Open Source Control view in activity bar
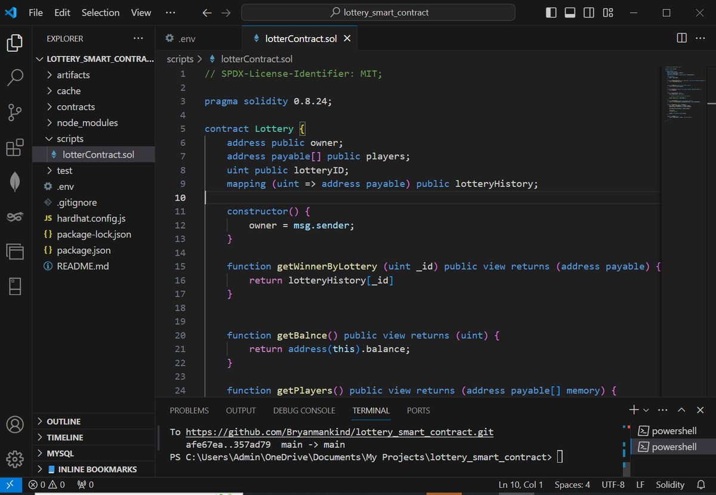The height and width of the screenshot is (495, 716). (x=16, y=112)
